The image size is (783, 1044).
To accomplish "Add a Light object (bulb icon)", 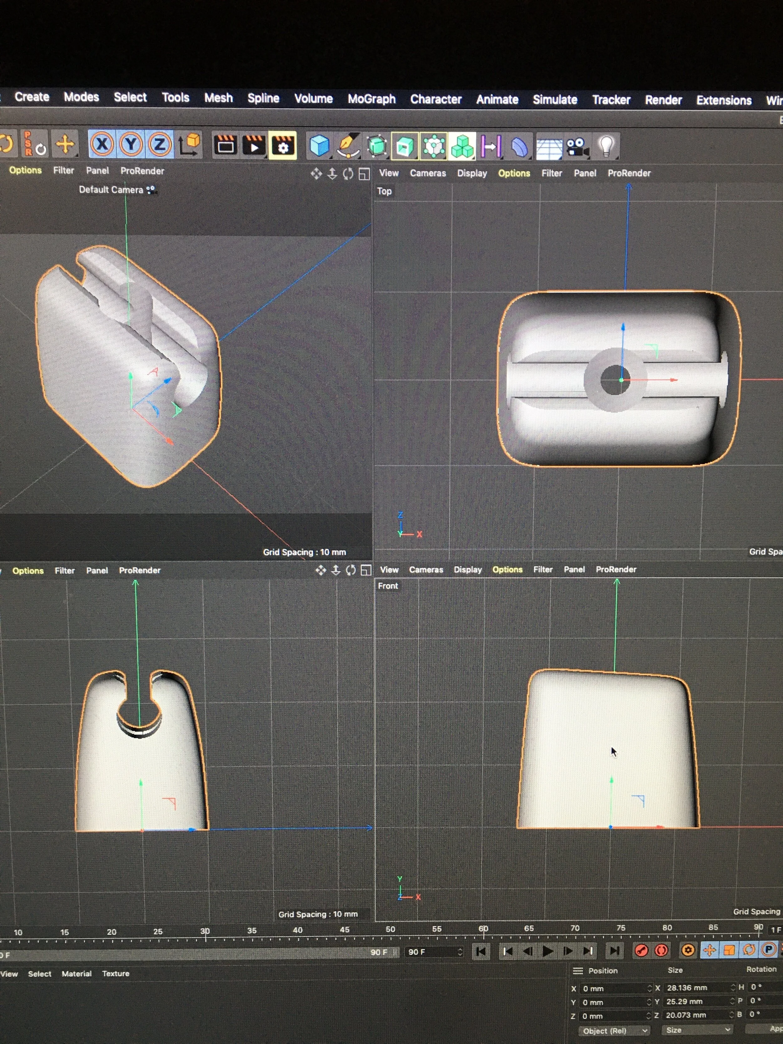I will point(606,146).
